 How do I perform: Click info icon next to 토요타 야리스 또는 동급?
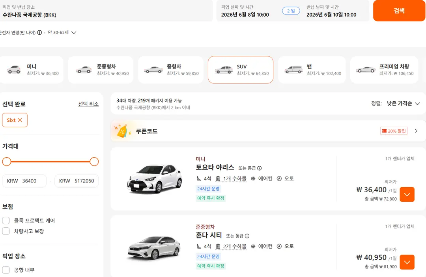(x=260, y=168)
